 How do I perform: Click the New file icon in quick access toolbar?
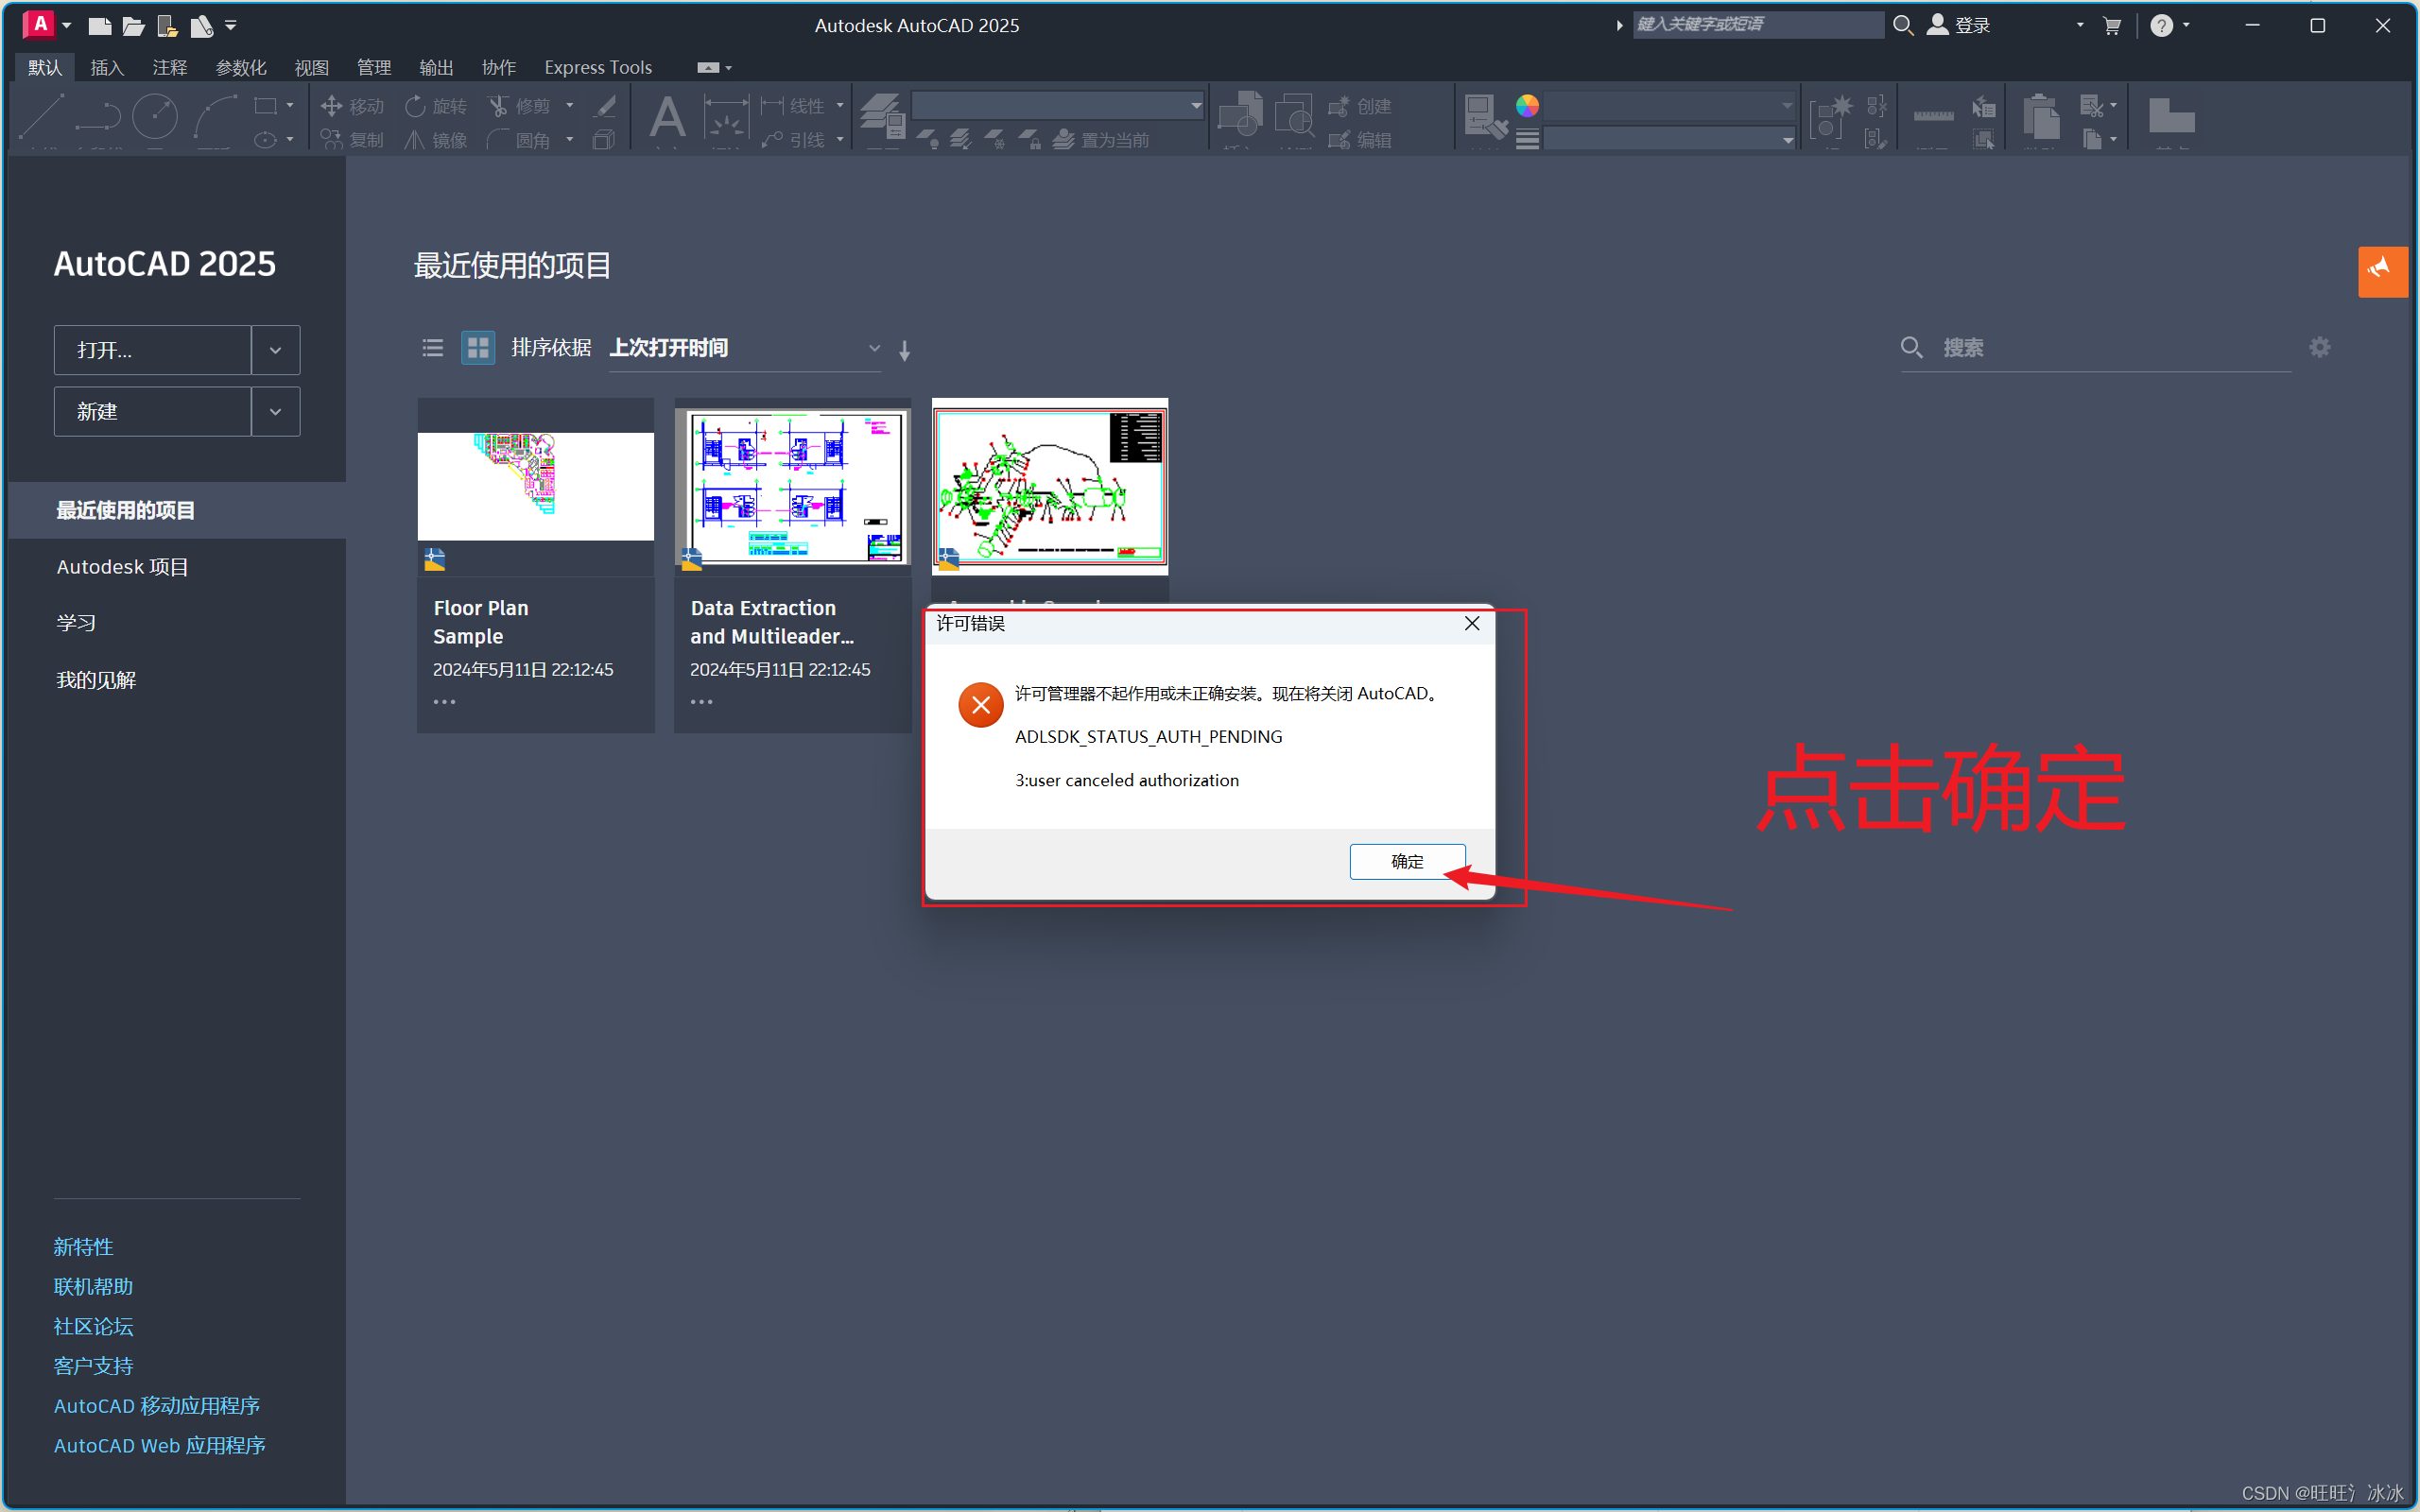(x=99, y=26)
